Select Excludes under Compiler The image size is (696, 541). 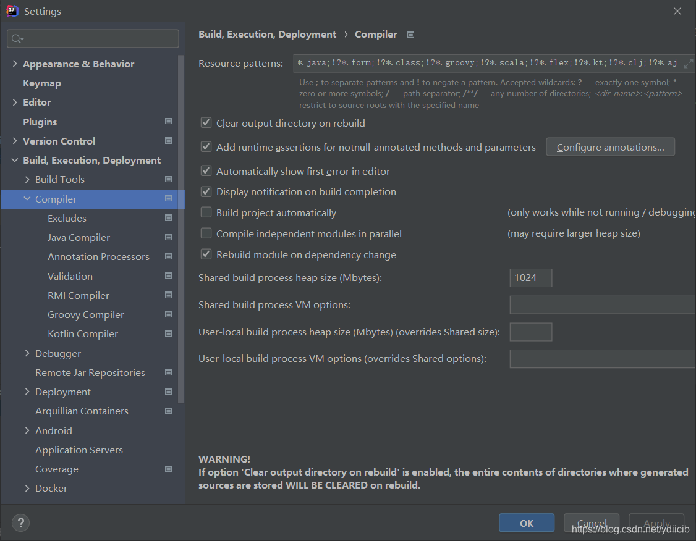coord(67,218)
